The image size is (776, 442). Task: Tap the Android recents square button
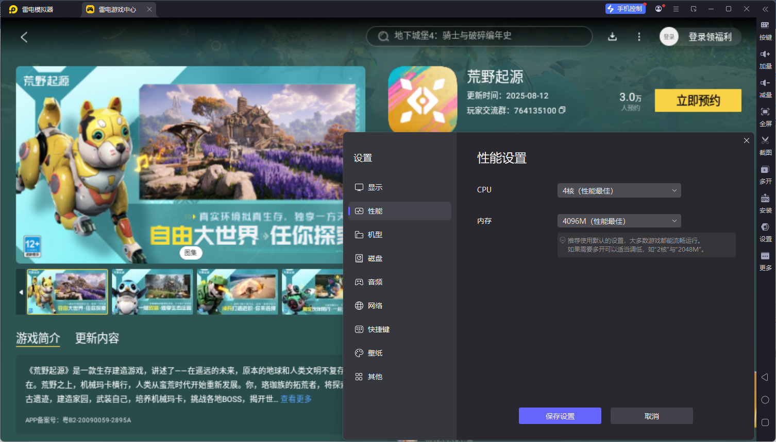[x=765, y=422]
